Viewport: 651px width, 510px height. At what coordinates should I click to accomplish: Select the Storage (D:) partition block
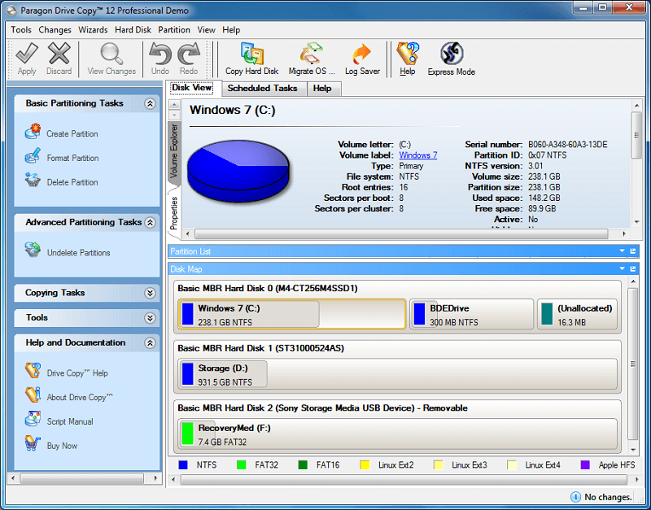223,373
